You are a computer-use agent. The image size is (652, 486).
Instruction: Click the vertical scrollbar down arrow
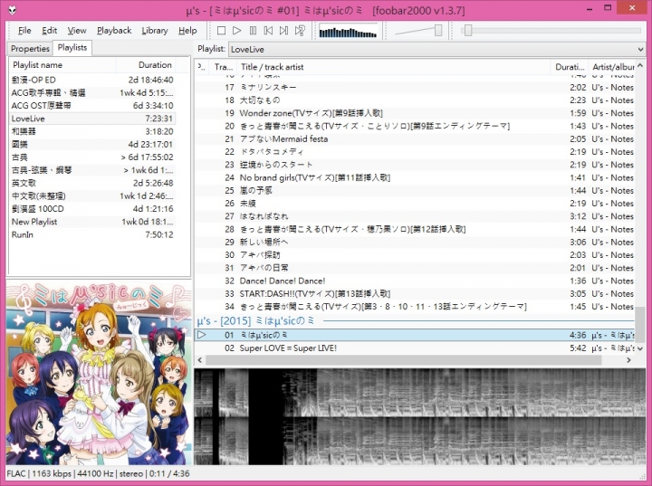click(640, 348)
